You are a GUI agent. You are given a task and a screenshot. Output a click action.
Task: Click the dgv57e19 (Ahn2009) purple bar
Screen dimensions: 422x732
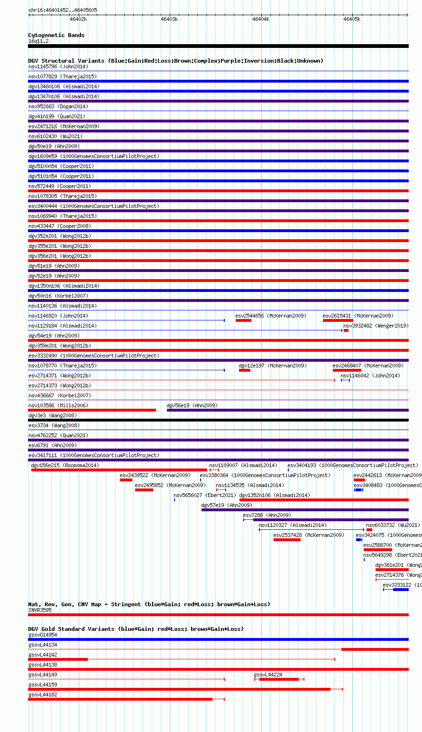pos(305,510)
